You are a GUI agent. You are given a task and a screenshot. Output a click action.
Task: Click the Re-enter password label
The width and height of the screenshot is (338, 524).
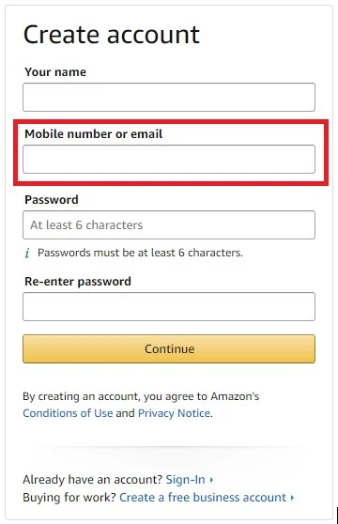pyautogui.click(x=78, y=282)
